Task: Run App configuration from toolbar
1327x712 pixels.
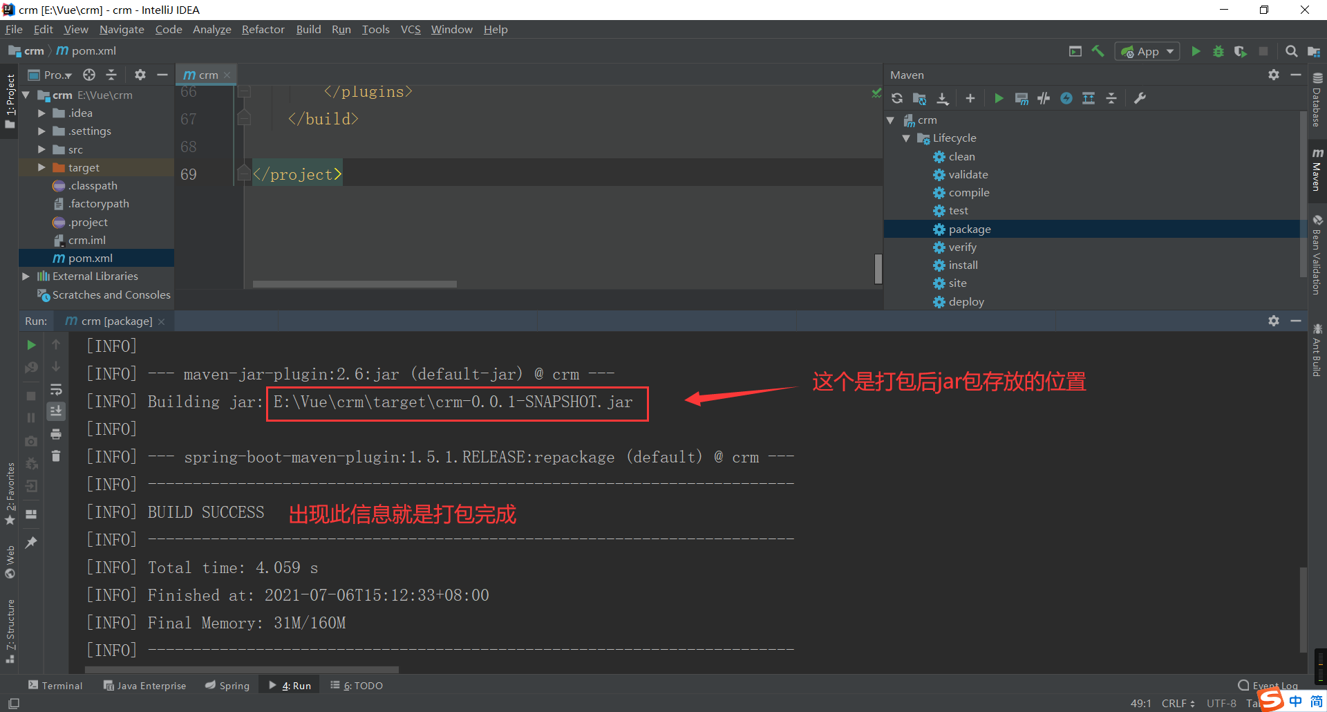Action: click(1196, 51)
